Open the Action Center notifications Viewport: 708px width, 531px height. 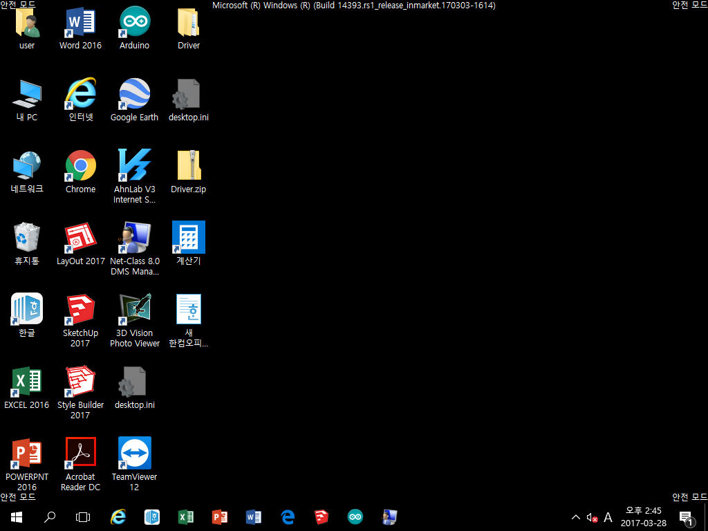coord(687,517)
